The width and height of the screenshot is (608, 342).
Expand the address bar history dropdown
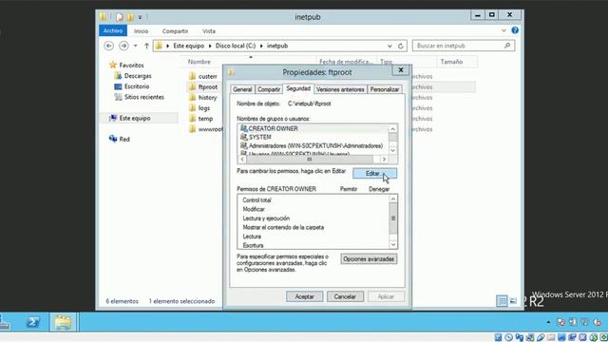389,46
